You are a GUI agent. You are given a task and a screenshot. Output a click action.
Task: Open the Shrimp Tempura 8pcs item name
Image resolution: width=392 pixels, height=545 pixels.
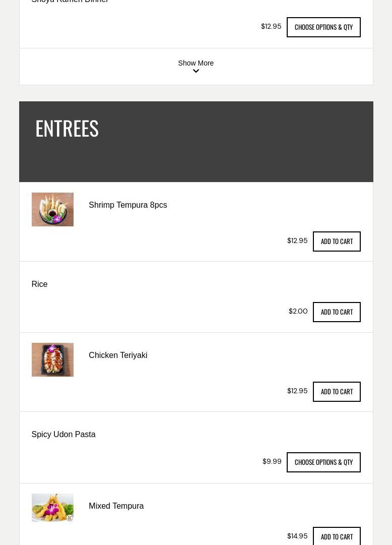click(x=127, y=205)
